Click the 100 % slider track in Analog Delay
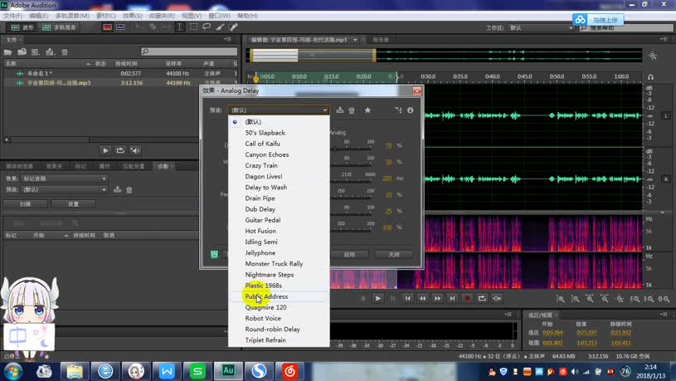The height and width of the screenshot is (381, 676). point(351,231)
